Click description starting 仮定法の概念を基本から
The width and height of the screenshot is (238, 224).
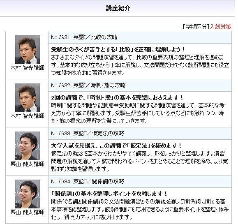(x=140, y=162)
